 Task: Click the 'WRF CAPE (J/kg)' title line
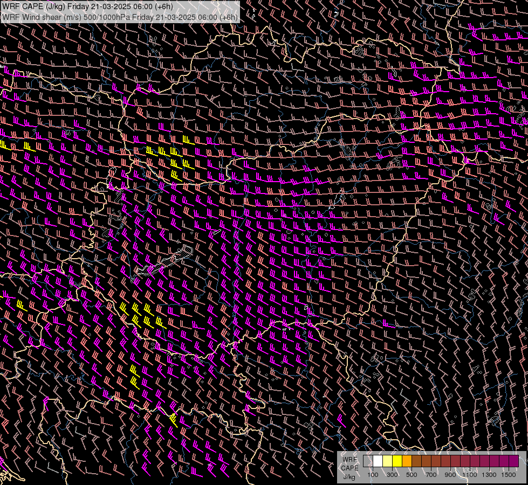[87, 6]
